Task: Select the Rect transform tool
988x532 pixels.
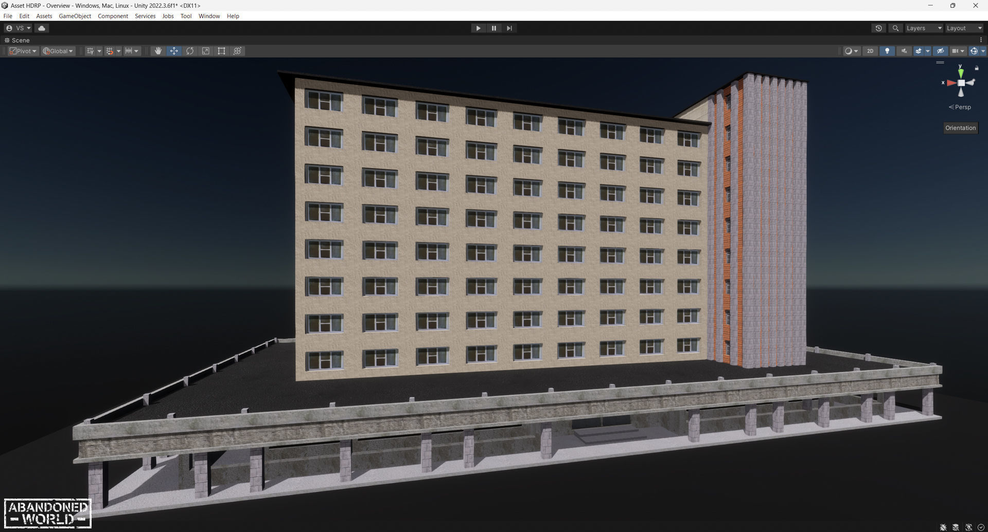Action: [x=221, y=51]
